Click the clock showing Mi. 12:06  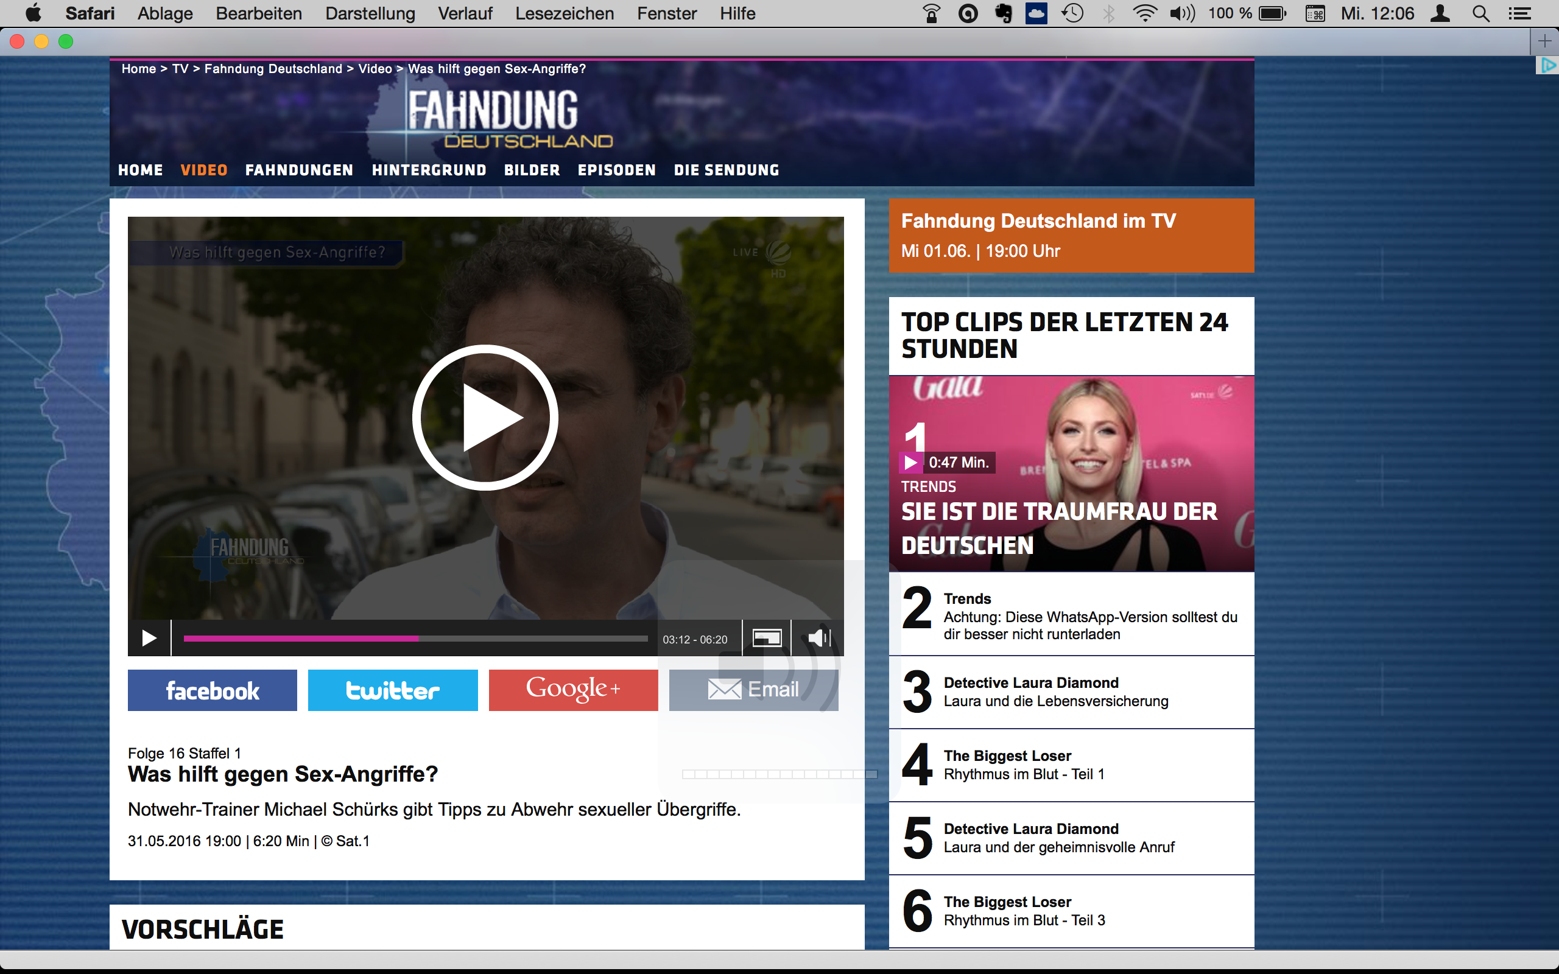(1378, 13)
